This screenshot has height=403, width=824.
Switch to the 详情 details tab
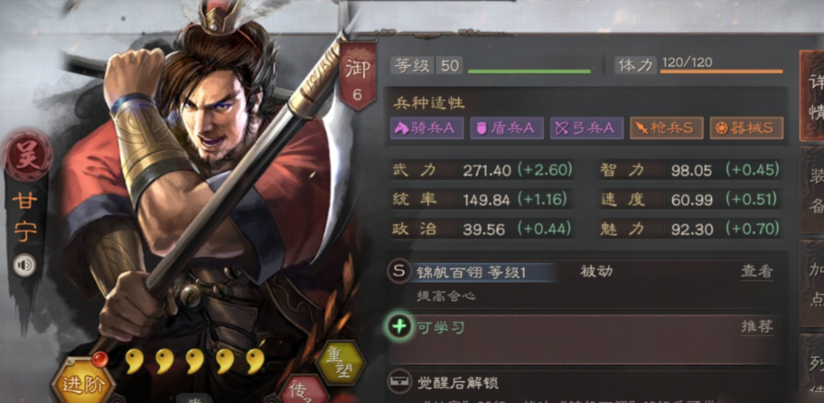(812, 96)
